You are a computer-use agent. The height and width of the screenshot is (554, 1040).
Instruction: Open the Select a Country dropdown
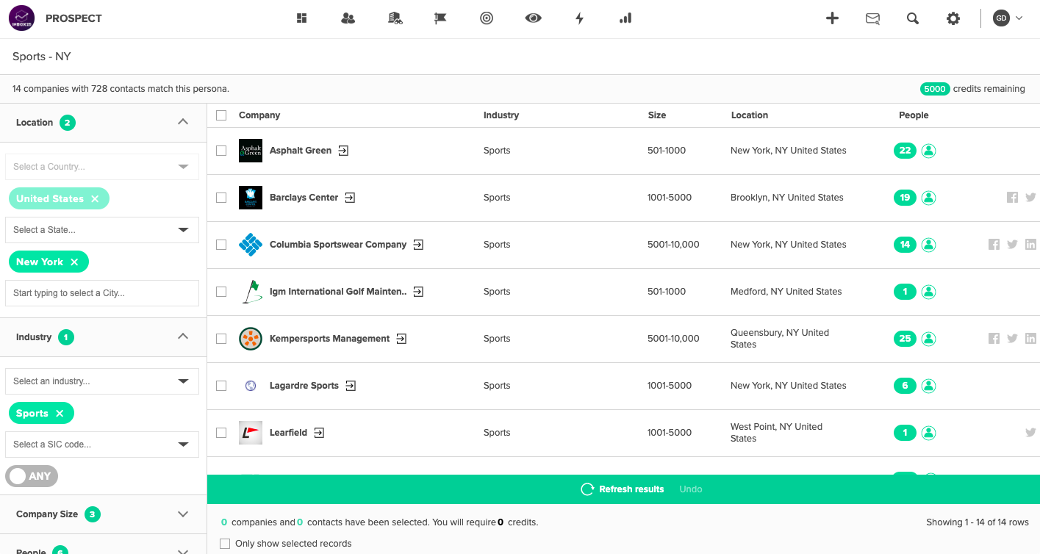[102, 167]
